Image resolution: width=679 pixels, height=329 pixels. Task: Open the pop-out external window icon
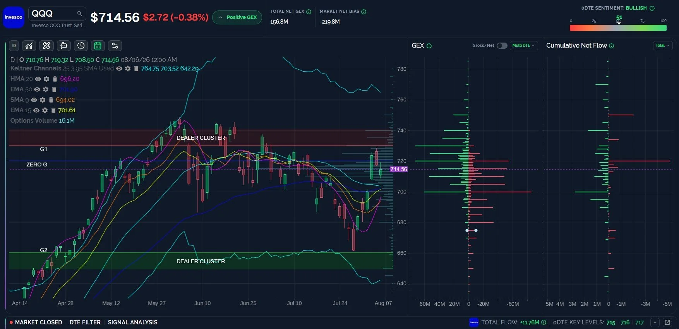point(667,322)
